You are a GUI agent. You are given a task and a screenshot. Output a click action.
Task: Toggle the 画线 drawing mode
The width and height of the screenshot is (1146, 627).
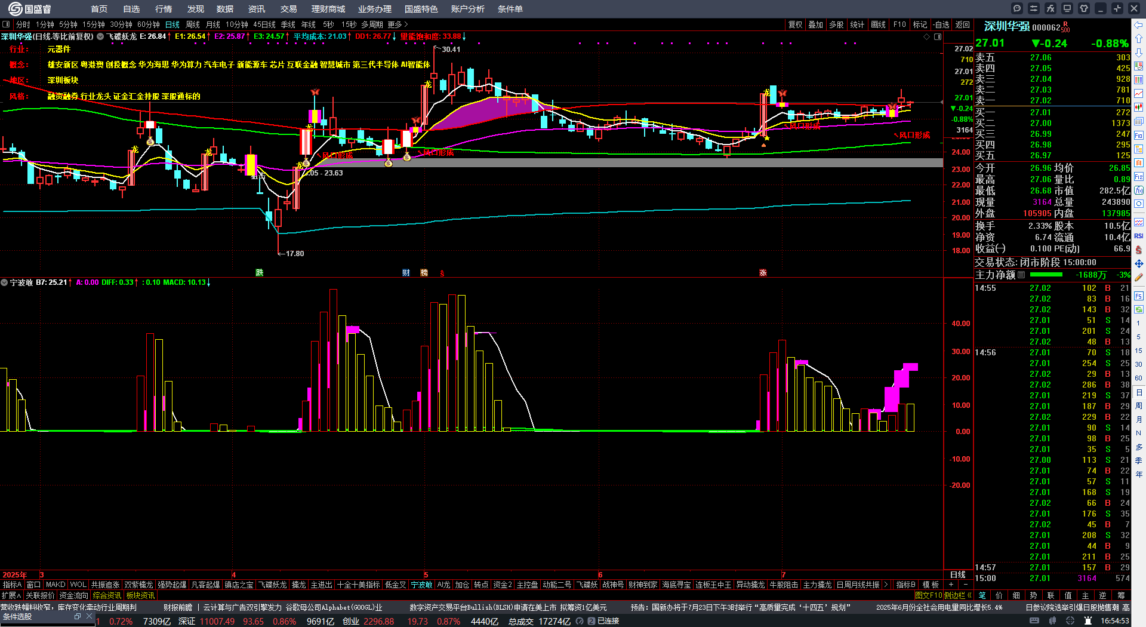point(878,24)
